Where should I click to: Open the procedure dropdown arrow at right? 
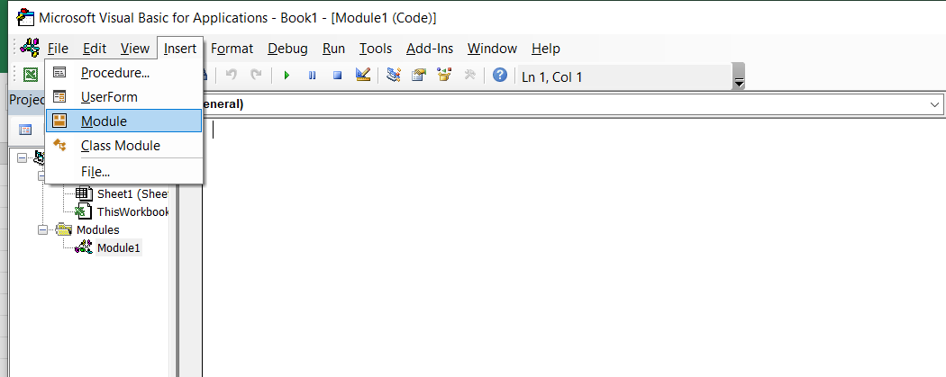coord(934,104)
